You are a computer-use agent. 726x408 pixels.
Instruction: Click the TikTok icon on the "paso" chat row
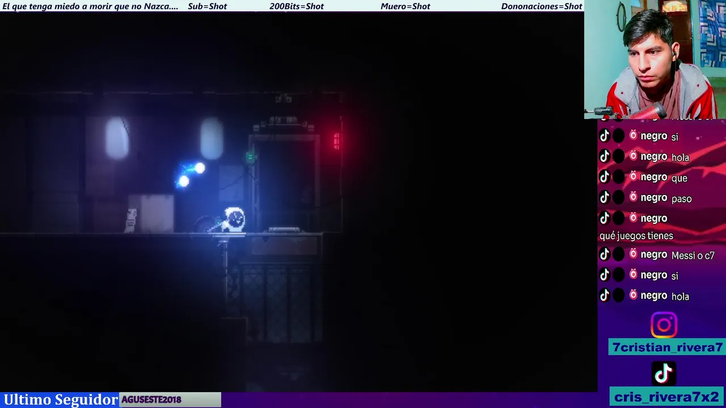[605, 197]
